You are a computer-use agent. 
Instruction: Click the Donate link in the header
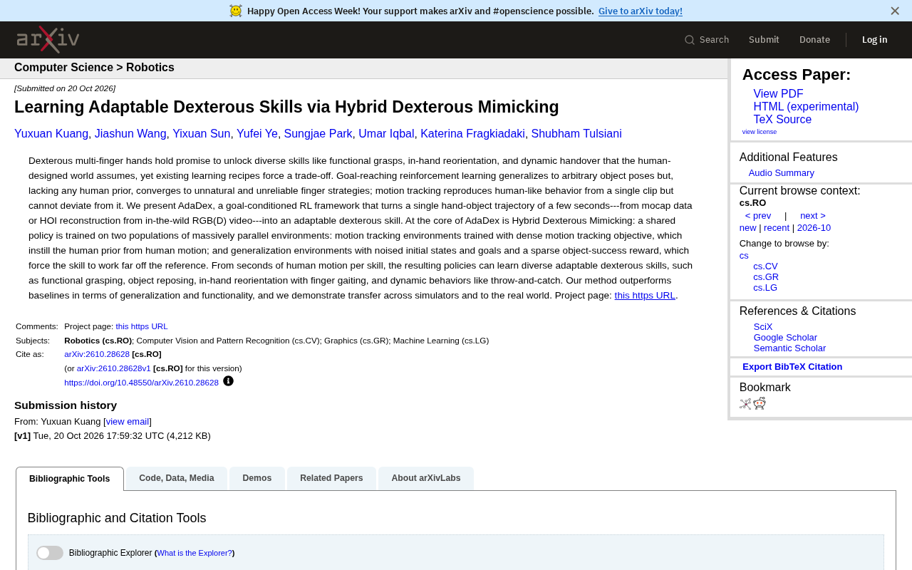coord(814,40)
